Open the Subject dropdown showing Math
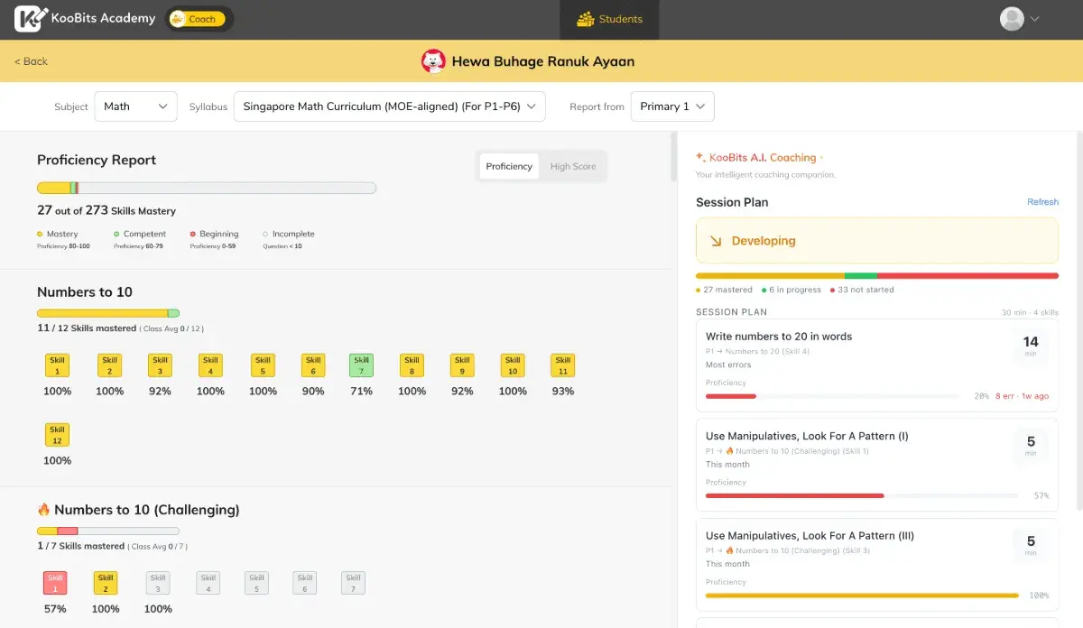The width and height of the screenshot is (1083, 628). (135, 106)
